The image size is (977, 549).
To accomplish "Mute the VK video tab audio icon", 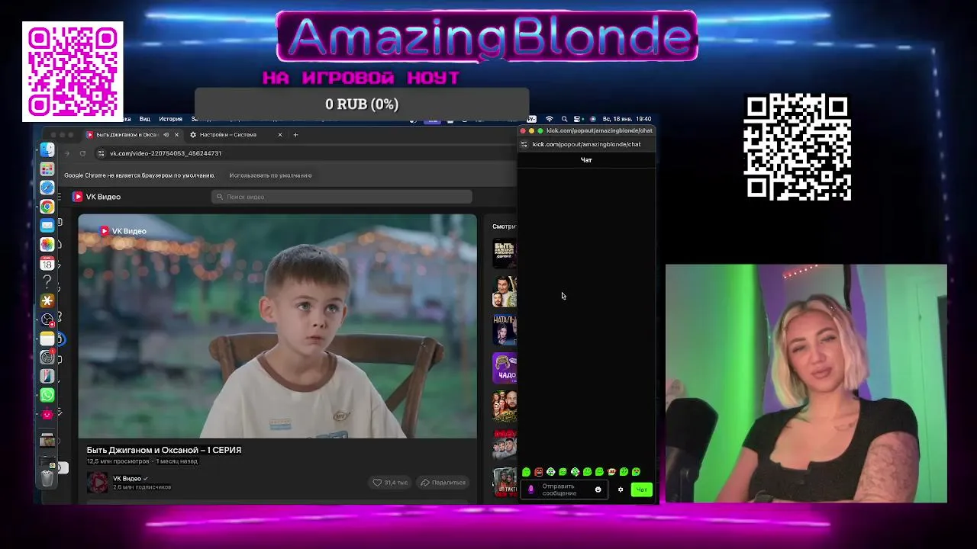I will tap(166, 135).
